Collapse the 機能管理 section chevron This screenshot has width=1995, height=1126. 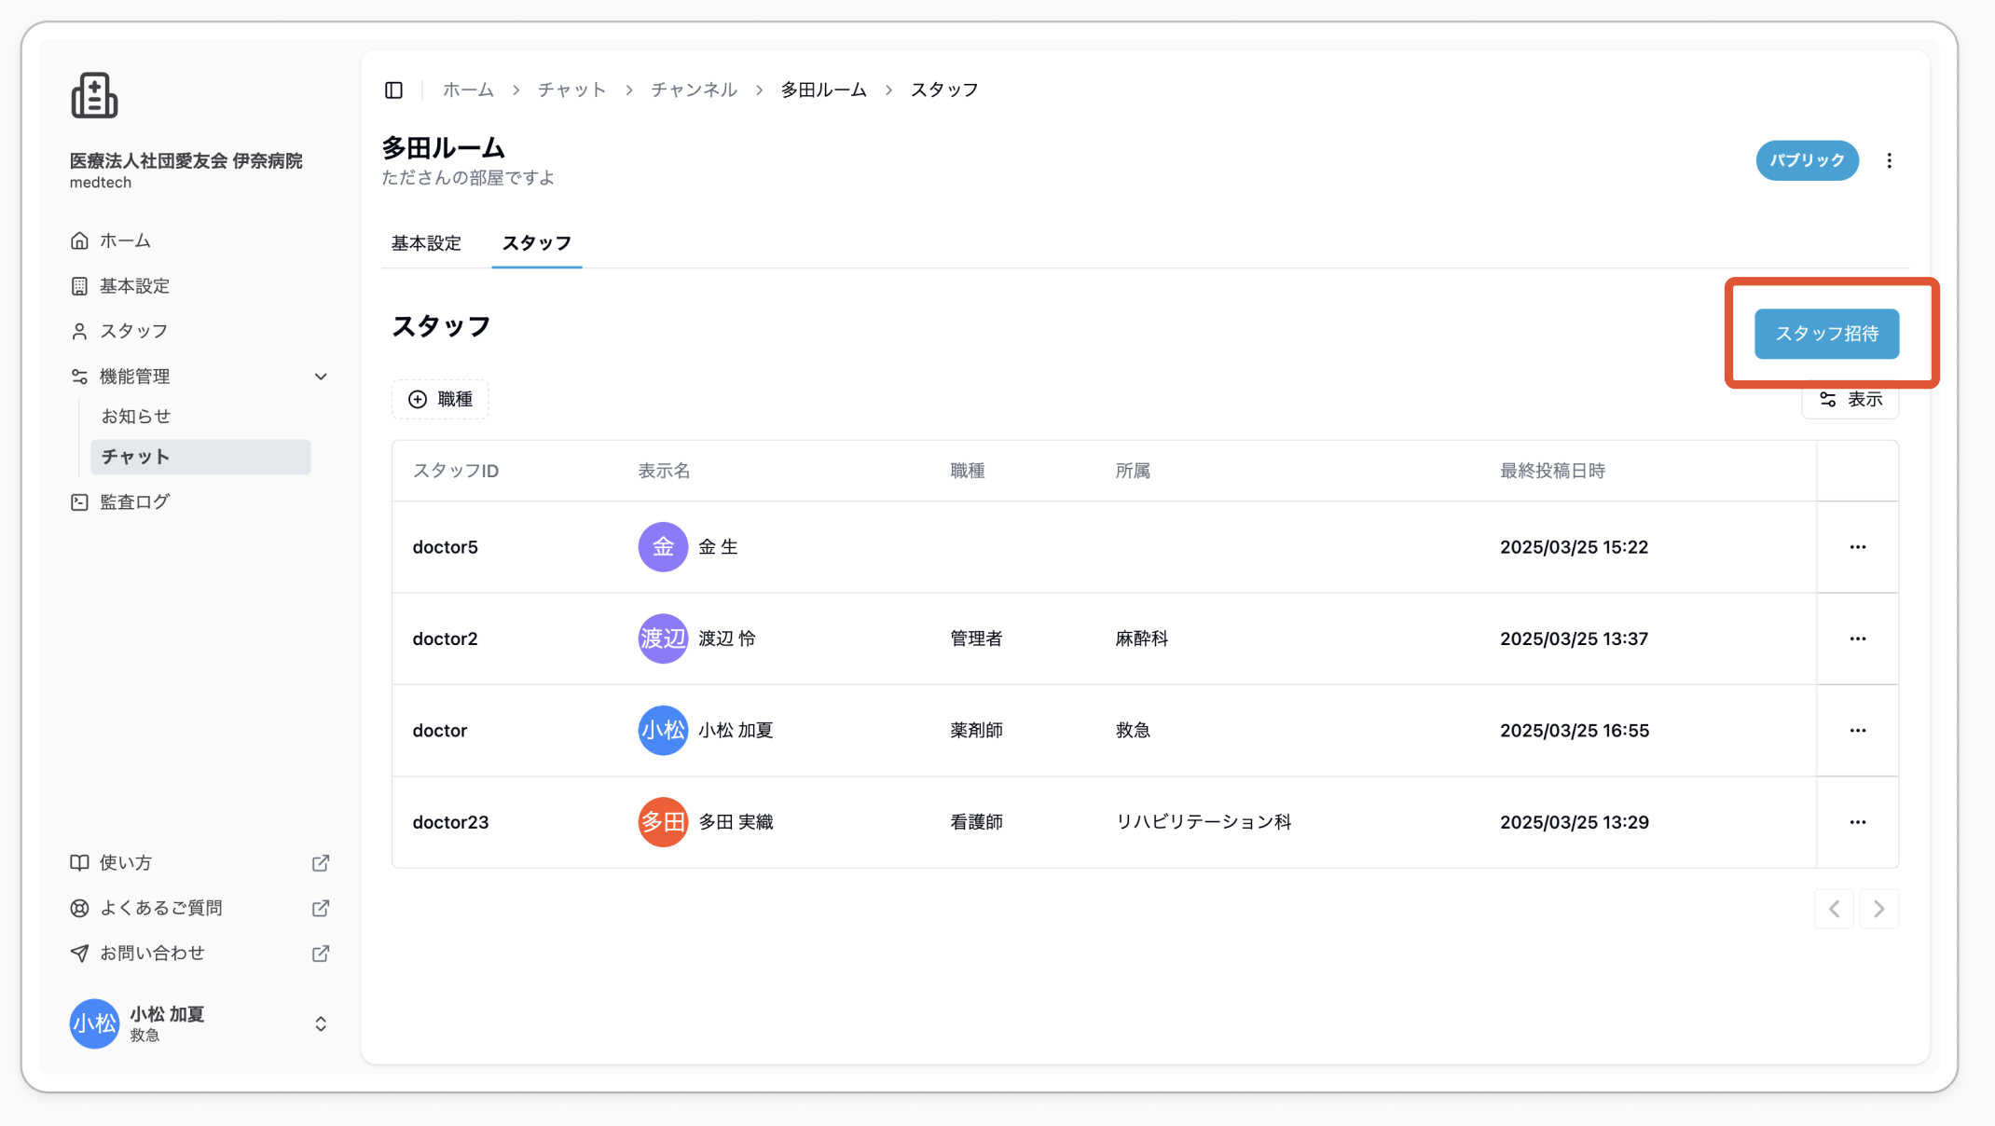(x=321, y=377)
